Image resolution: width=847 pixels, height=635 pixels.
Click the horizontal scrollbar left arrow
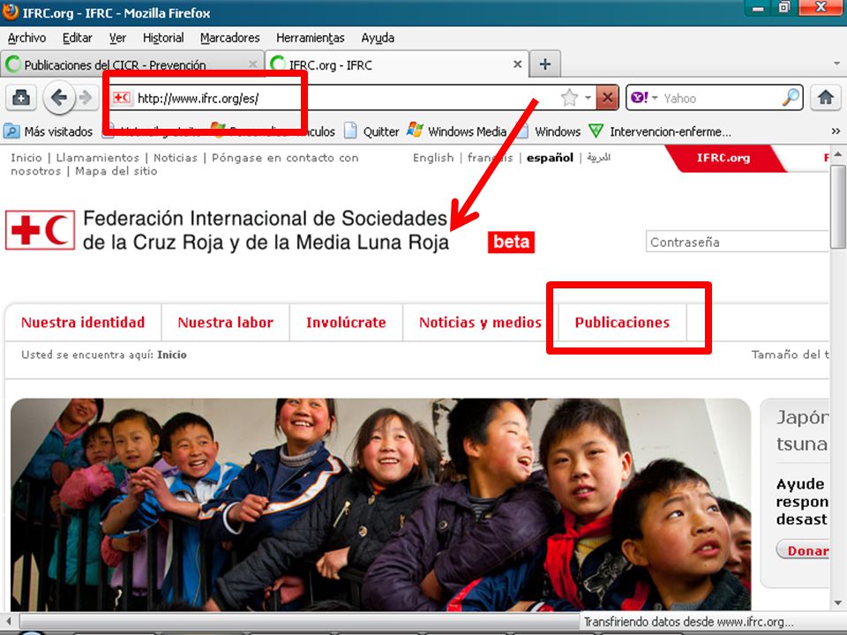click(8, 619)
